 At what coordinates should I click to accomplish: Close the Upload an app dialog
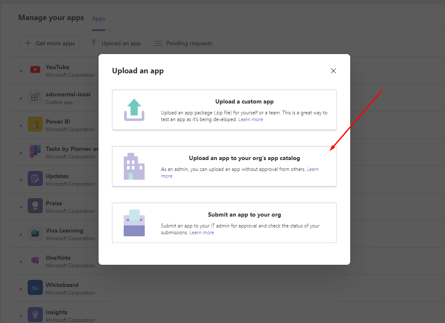pos(333,71)
